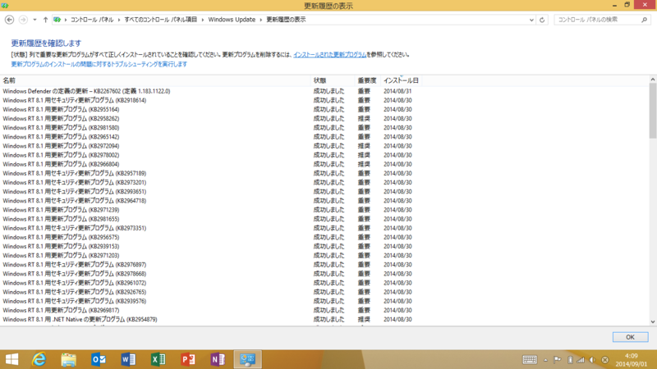
Task: Go up one level with up arrow
Action: click(45, 20)
